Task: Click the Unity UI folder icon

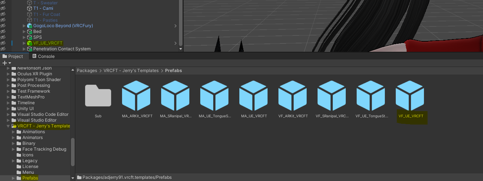Action: pos(14,109)
